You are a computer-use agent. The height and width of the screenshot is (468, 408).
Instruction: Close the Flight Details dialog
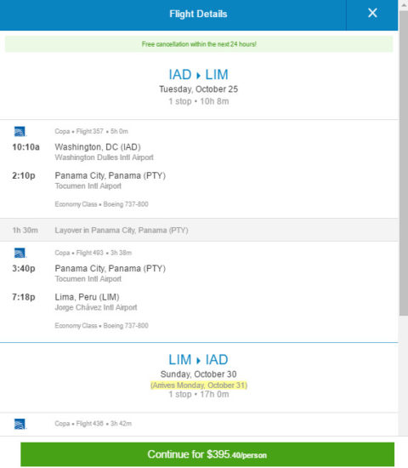click(372, 13)
